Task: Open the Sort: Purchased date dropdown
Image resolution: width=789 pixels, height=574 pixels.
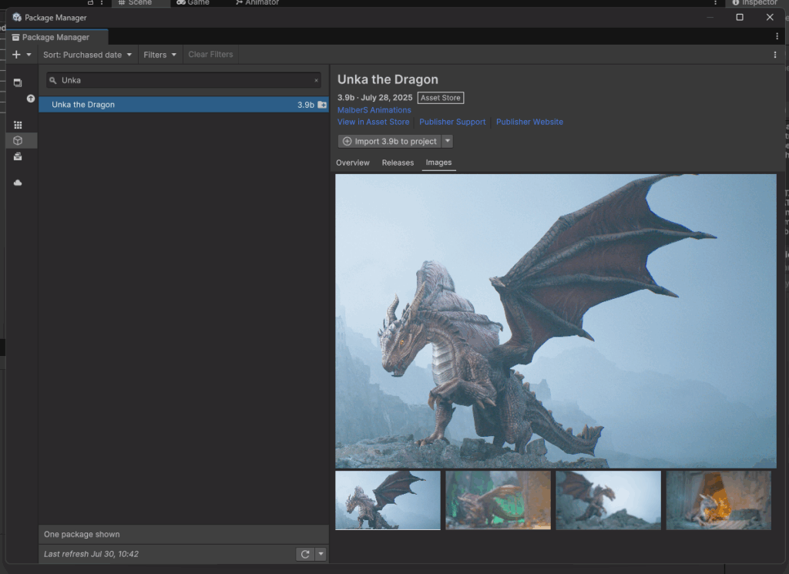Action: pyautogui.click(x=88, y=55)
